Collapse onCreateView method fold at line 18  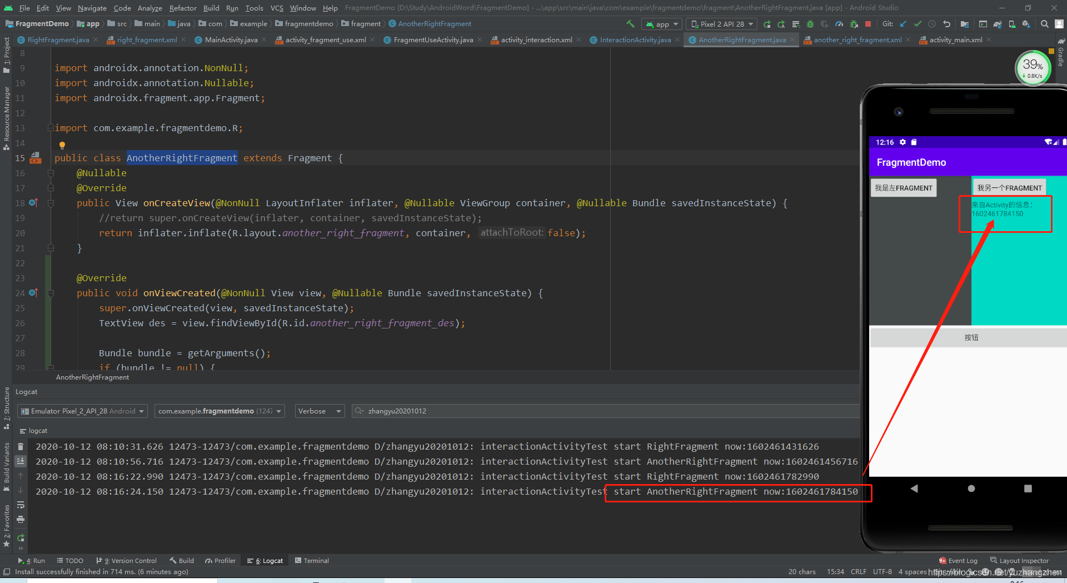point(51,203)
